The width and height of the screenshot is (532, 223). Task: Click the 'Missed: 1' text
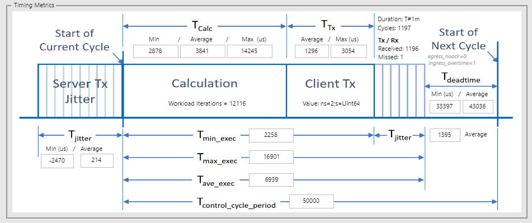coord(390,57)
